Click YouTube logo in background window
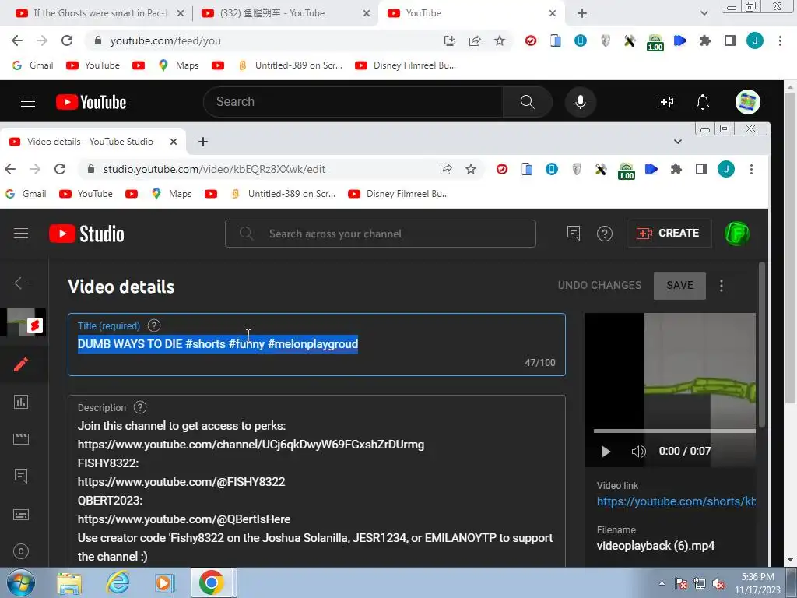The height and width of the screenshot is (598, 797). (x=91, y=102)
